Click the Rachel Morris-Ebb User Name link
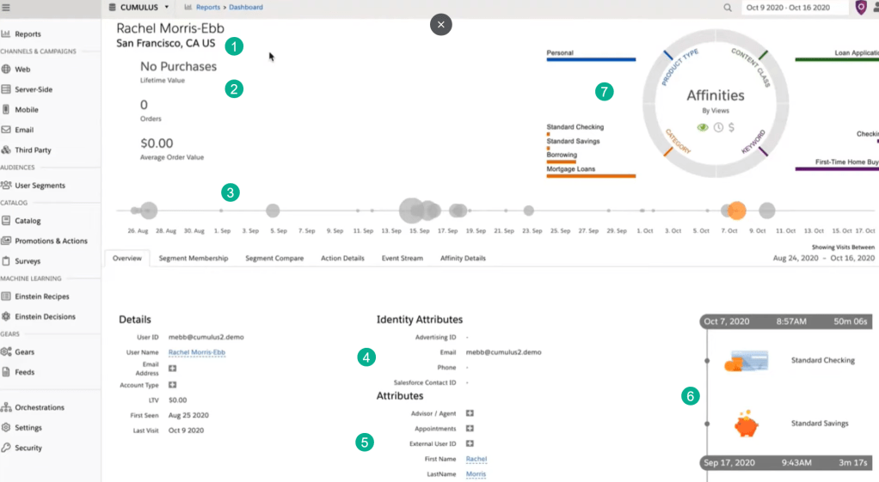 pyautogui.click(x=196, y=352)
